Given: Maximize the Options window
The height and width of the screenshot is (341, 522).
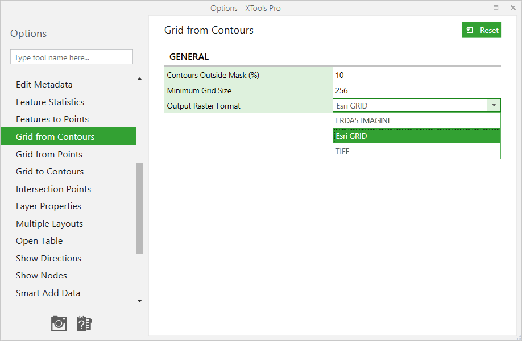Looking at the screenshot, I should pyautogui.click(x=496, y=7).
